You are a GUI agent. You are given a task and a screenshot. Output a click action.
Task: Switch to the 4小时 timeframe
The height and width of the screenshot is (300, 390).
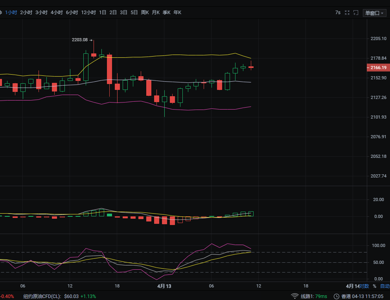(x=57, y=13)
